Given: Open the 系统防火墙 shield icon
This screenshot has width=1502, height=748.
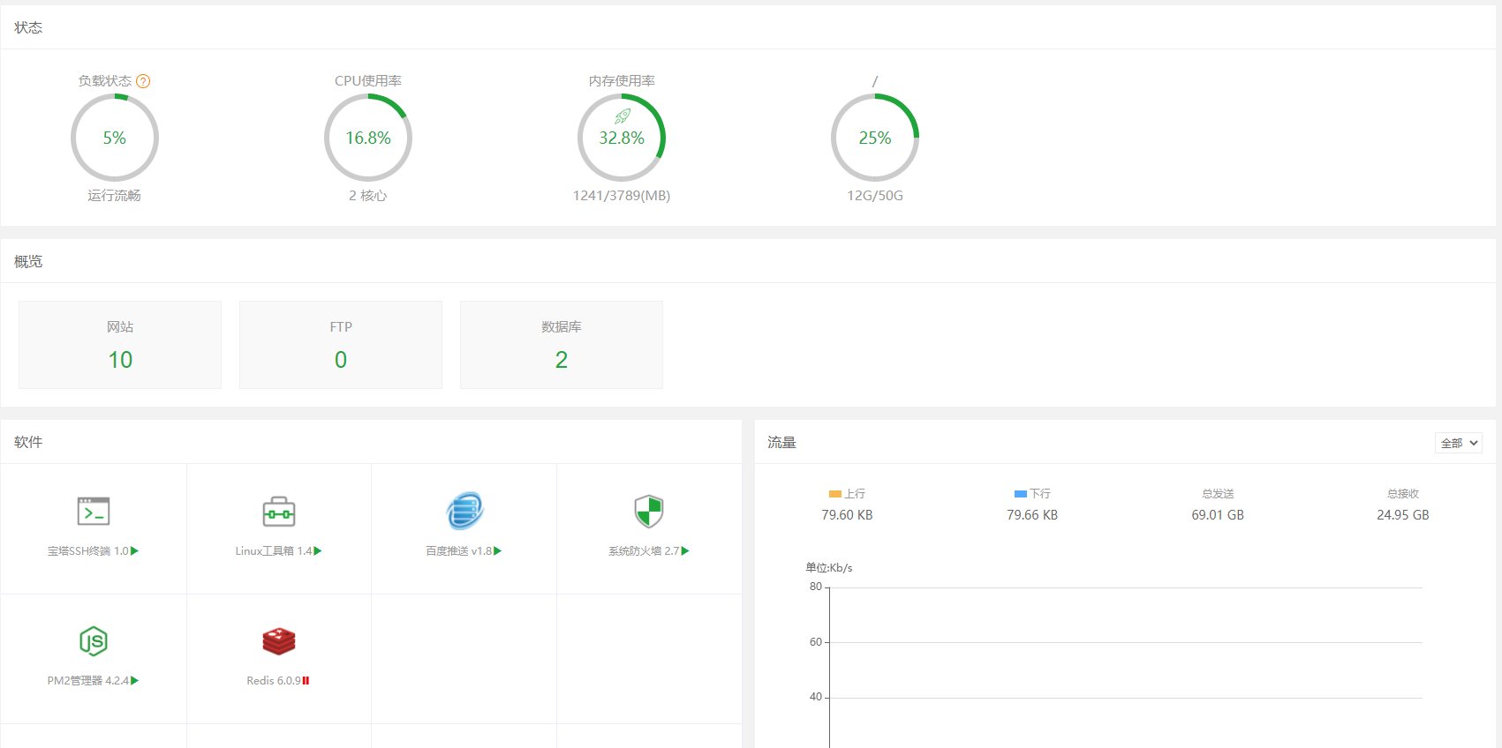Looking at the screenshot, I should pyautogui.click(x=649, y=512).
